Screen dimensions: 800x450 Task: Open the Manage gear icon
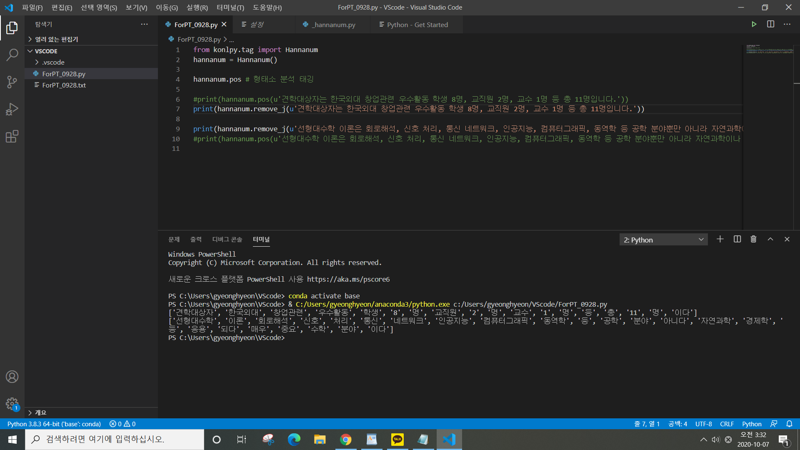[12, 403]
